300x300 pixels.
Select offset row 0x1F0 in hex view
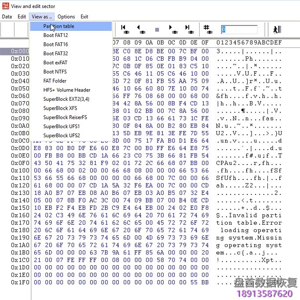point(20,282)
